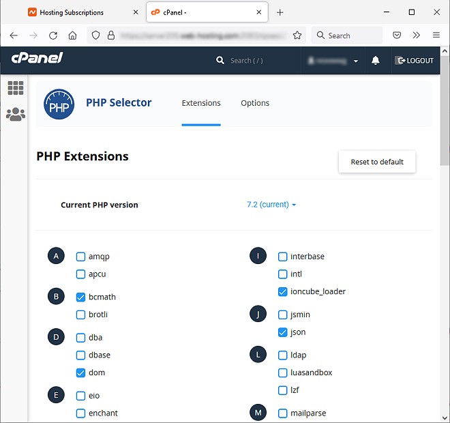Screen dimensions: 450x423
Task: Disable the bcmath extension checkbox
Action: tap(80, 297)
